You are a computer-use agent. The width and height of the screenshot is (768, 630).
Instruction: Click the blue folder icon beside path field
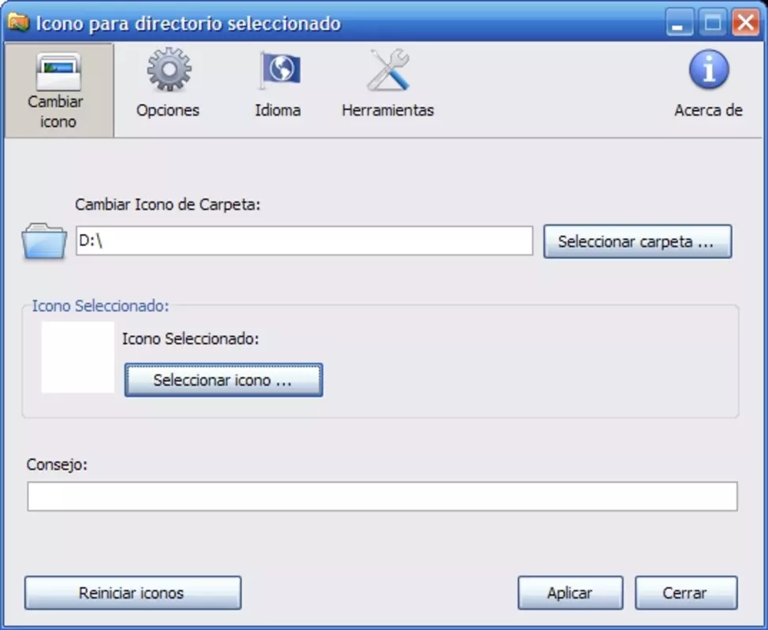coord(44,241)
